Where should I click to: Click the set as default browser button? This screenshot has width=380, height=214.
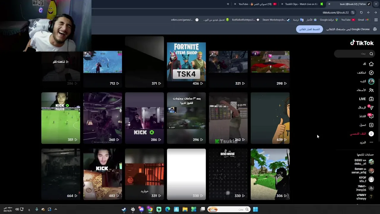[309, 29]
